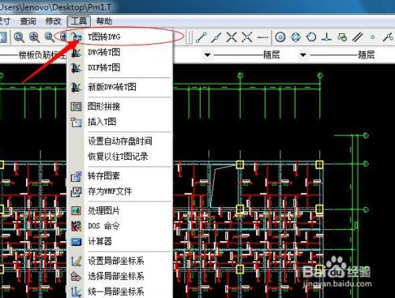Viewport: 395px width, 298px height.
Task: Enable apparent intersection snap (X with box)
Action: [x=247, y=37]
